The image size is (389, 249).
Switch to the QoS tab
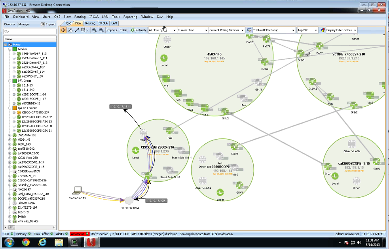pyautogui.click(x=68, y=23)
